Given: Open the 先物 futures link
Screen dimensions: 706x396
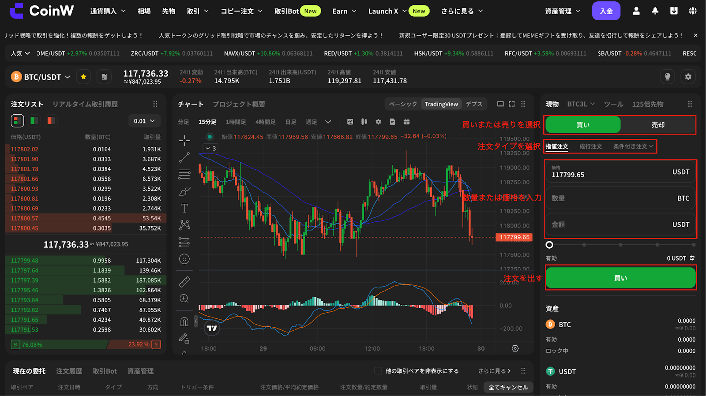Looking at the screenshot, I should coord(169,11).
